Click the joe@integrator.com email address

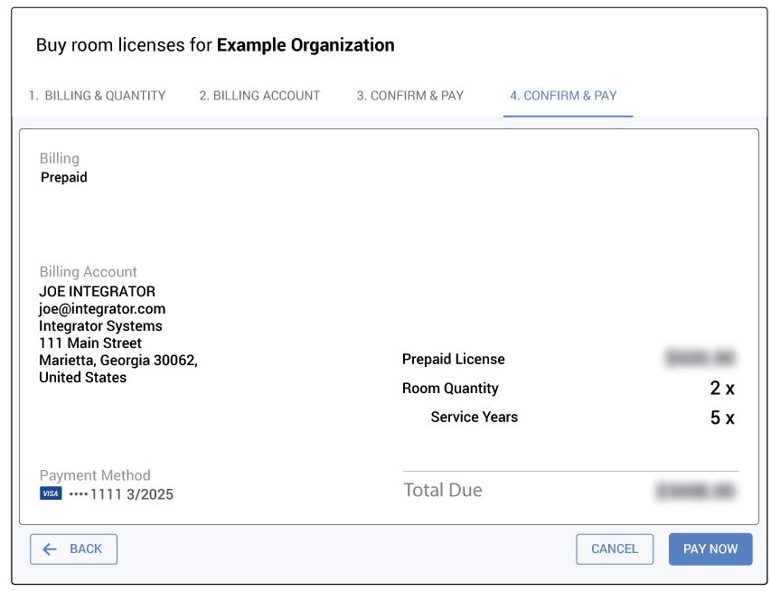[102, 309]
